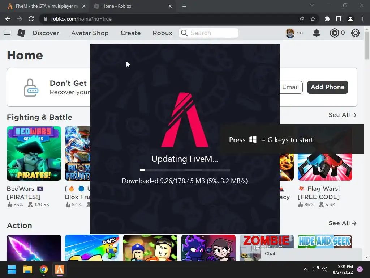This screenshot has width=370, height=278.
Task: Open the Hide and Seek game thumbnail
Action: click(x=325, y=241)
